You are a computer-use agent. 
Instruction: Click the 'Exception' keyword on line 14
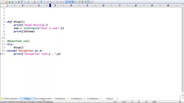coord(26,51)
